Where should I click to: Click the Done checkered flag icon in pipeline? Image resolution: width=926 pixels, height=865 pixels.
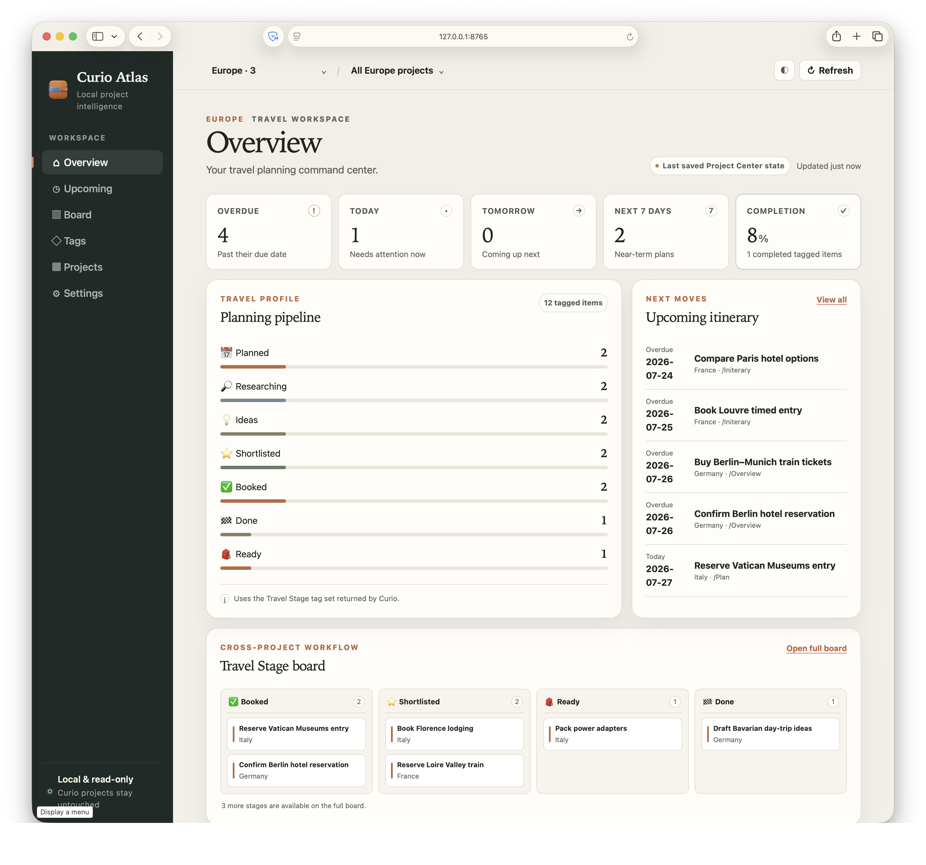[226, 520]
